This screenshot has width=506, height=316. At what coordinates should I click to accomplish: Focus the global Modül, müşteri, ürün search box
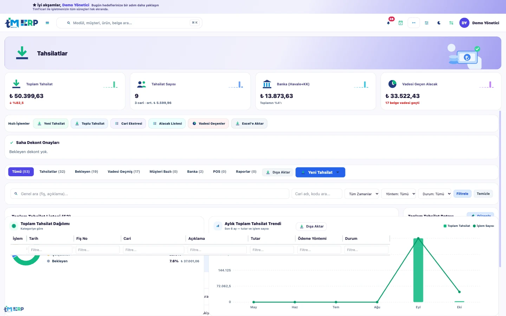(x=129, y=23)
